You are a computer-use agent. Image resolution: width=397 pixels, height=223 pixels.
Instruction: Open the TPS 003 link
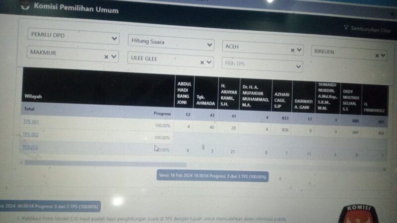point(30,147)
